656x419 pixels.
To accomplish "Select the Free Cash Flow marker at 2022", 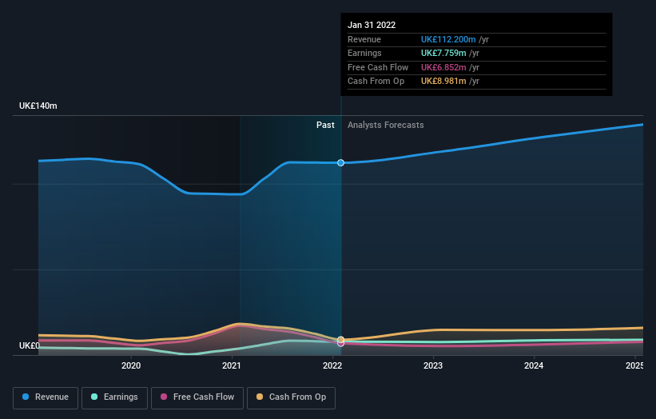I will coord(341,344).
